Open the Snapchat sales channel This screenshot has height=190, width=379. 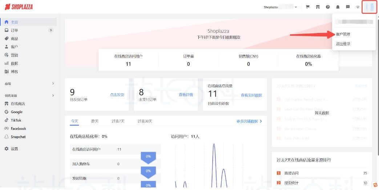click(x=28, y=137)
